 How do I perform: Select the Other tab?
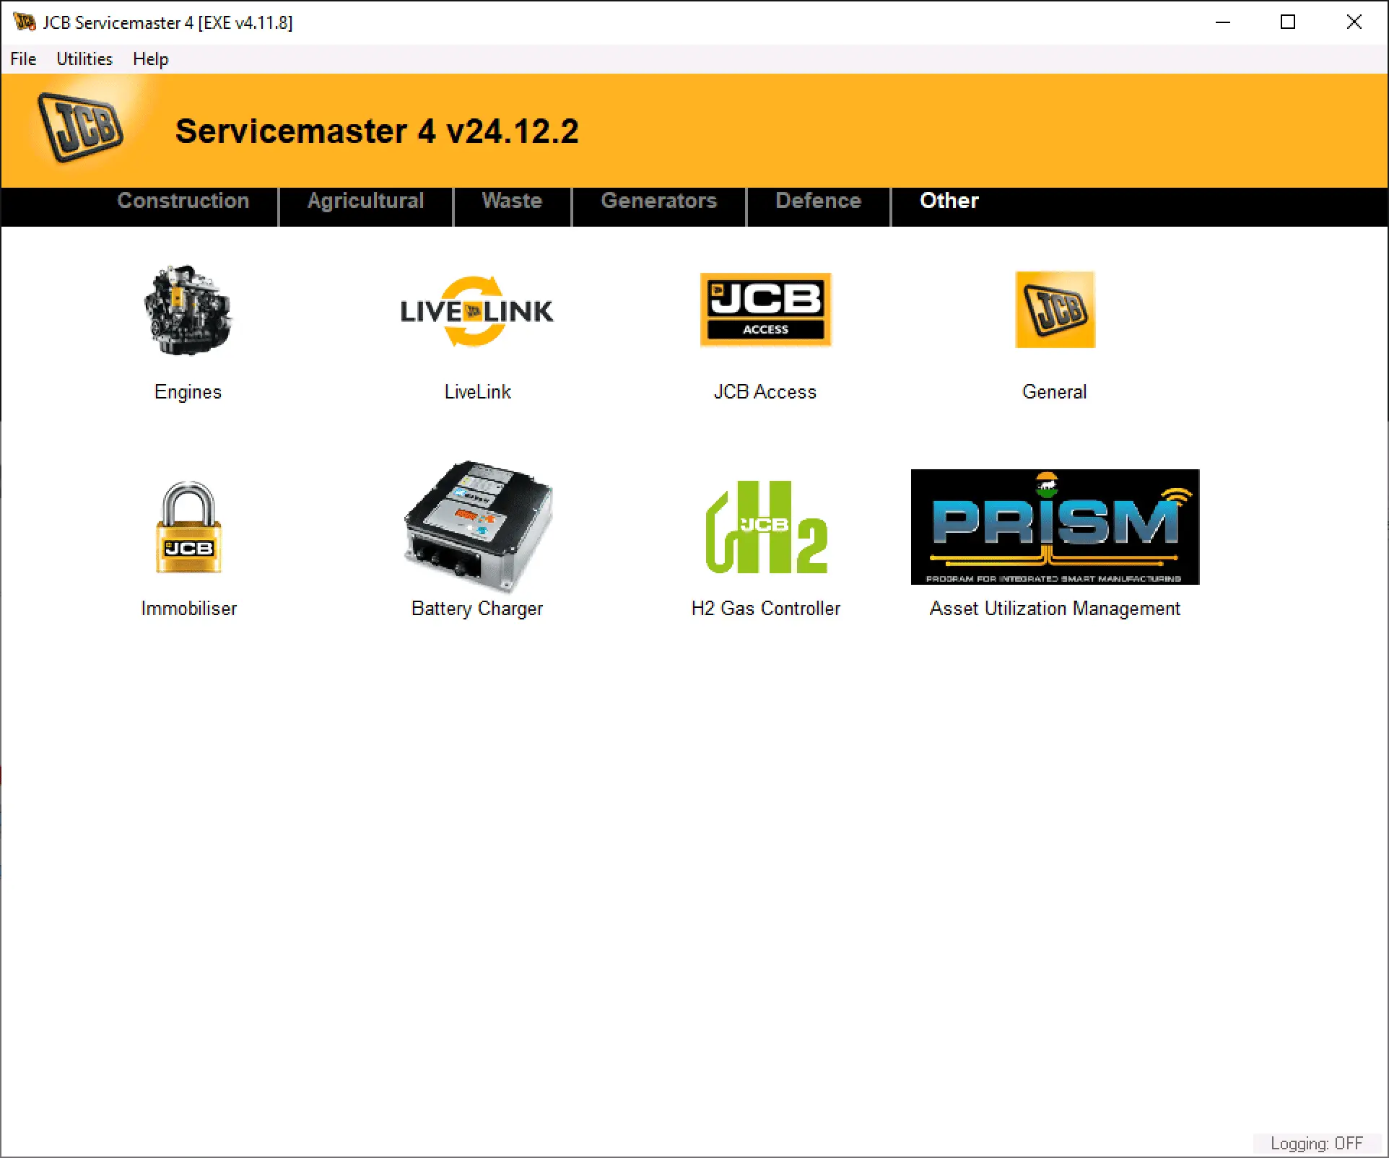click(949, 201)
